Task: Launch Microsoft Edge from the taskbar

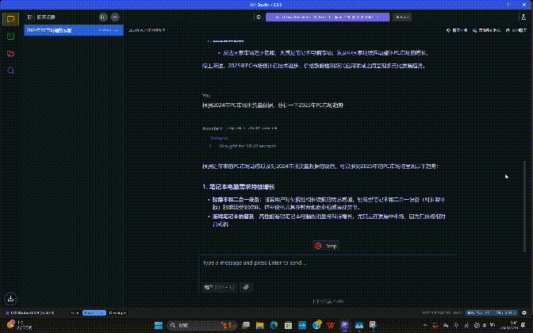Action: click(x=274, y=325)
